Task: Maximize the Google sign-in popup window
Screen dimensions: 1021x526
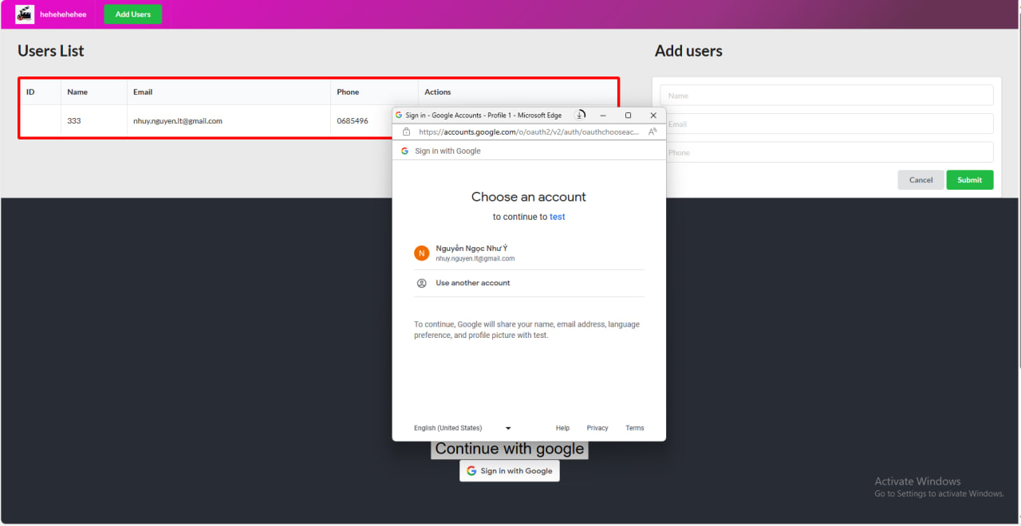Action: (x=628, y=116)
